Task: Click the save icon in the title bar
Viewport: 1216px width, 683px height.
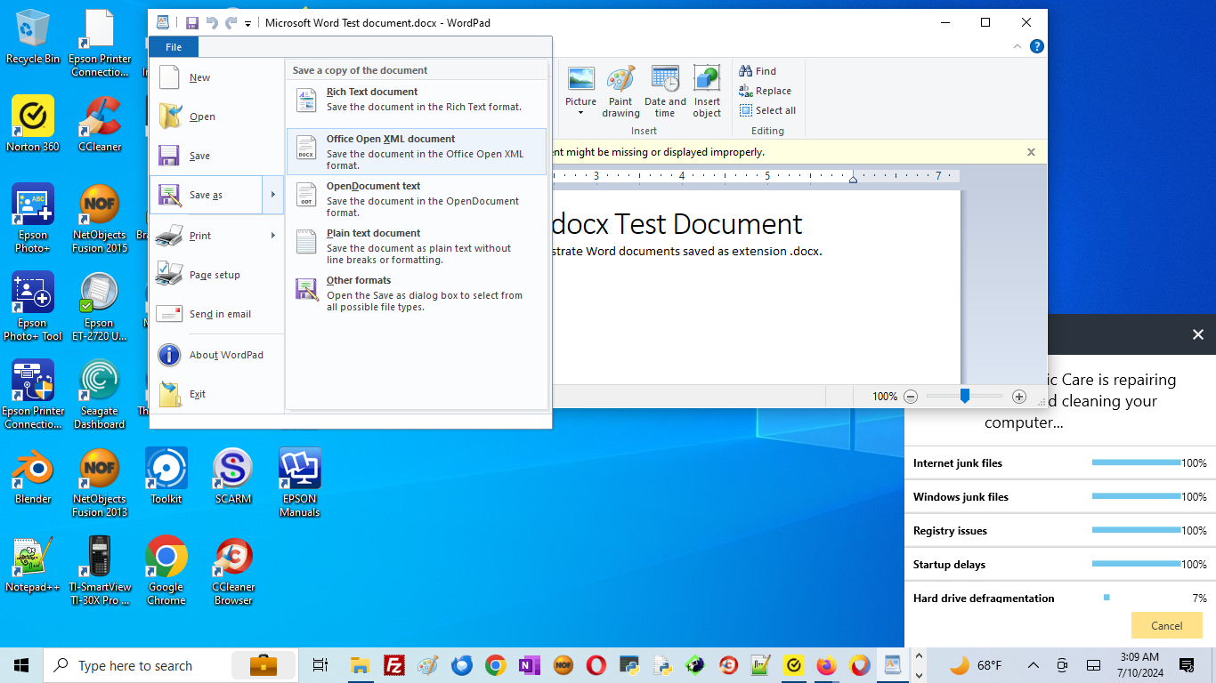Action: click(x=191, y=23)
